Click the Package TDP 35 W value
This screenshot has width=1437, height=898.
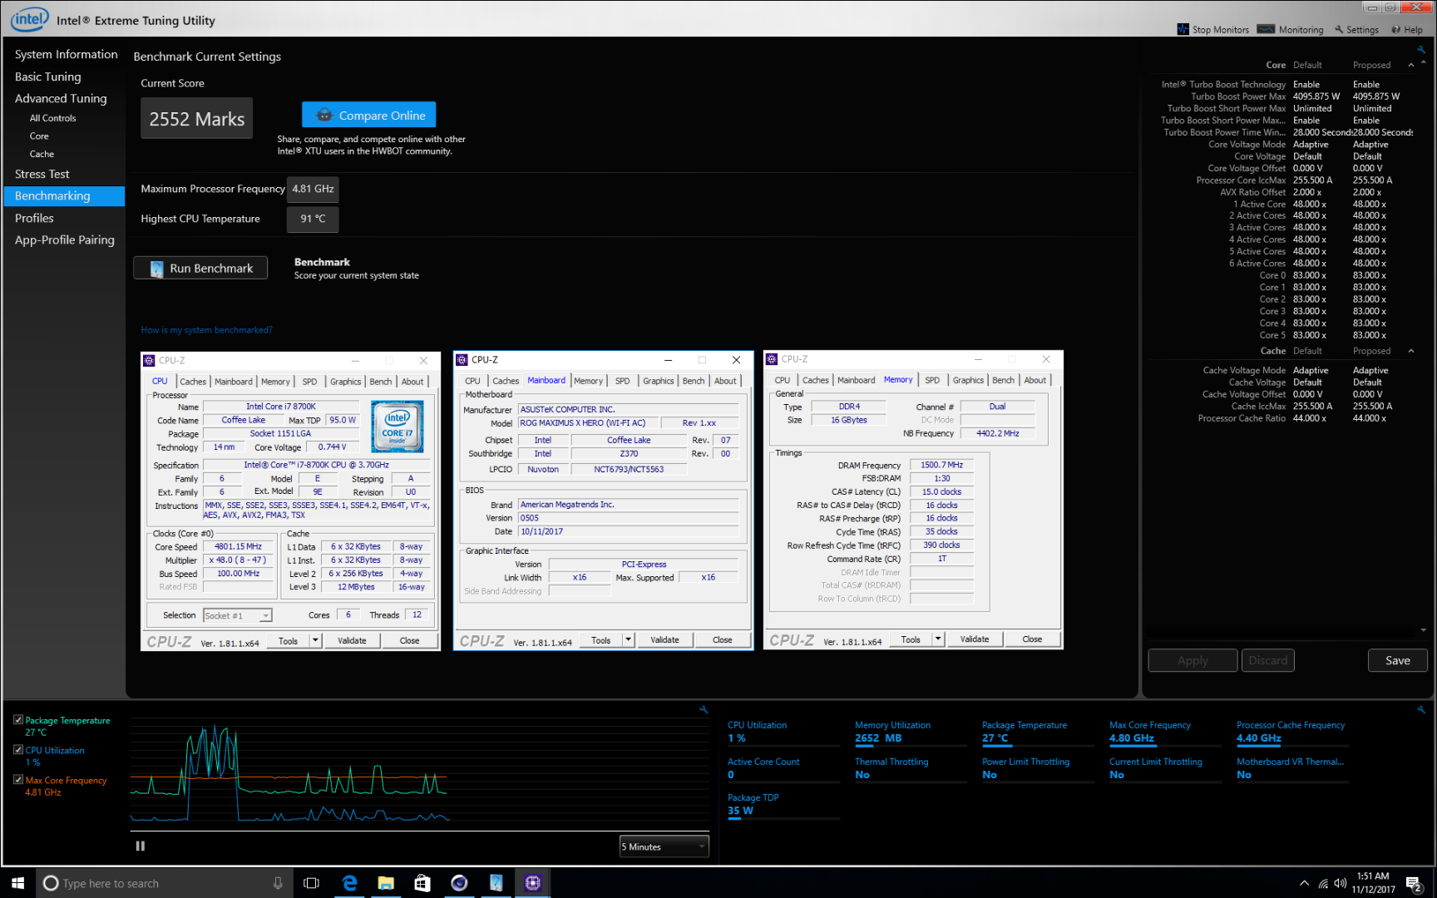(740, 811)
